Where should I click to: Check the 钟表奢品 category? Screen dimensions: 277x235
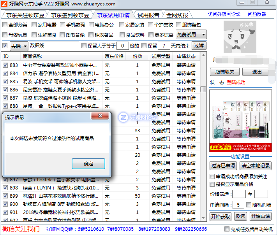tap(91, 35)
